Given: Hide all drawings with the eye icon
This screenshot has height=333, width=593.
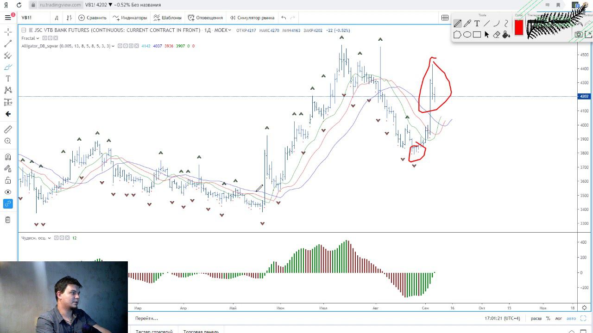Looking at the screenshot, I should tap(8, 192).
